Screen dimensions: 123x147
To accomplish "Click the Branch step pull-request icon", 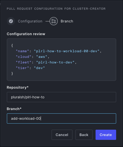I will 54,21.
